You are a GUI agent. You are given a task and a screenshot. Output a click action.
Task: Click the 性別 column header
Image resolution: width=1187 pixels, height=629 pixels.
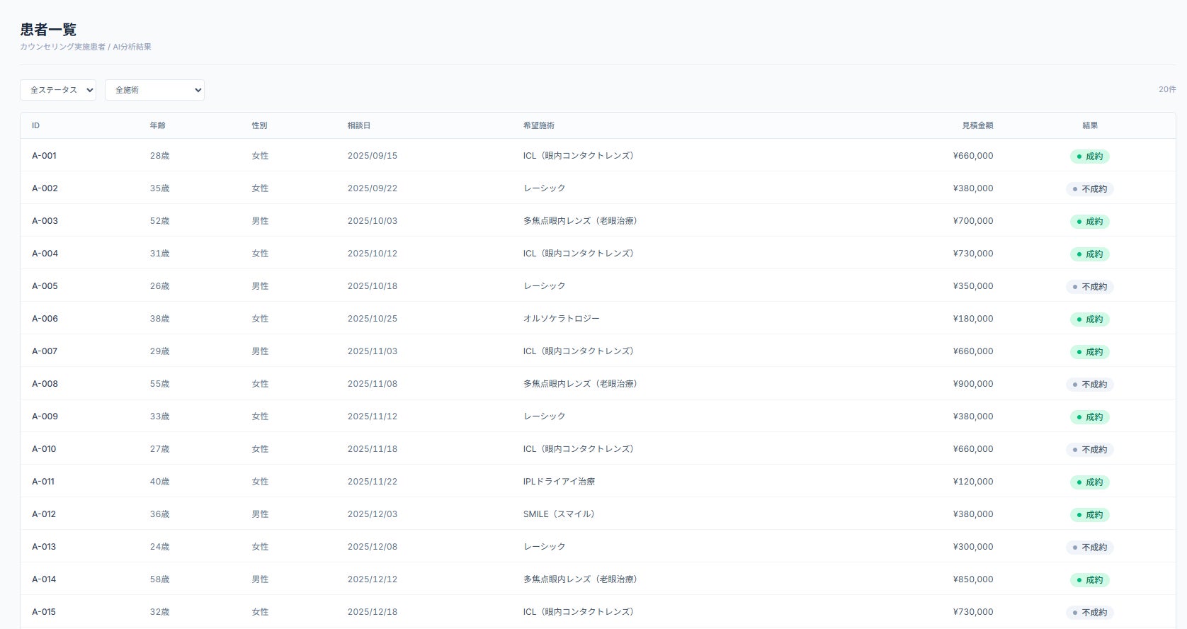tap(259, 125)
